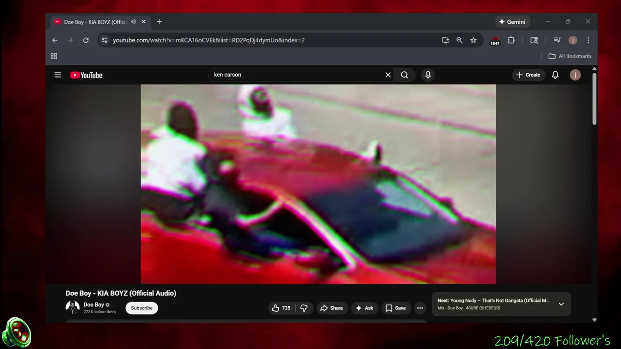Open a new browser tab

click(159, 22)
